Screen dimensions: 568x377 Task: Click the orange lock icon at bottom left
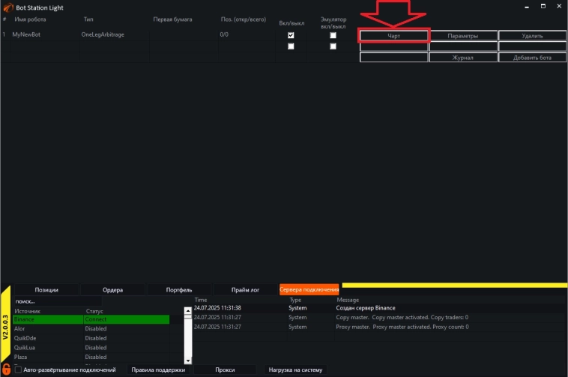point(6,369)
